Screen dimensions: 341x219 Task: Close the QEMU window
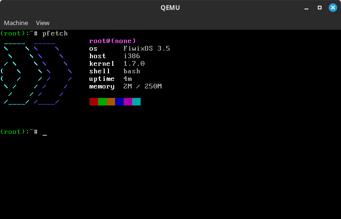pyautogui.click(x=332, y=8)
